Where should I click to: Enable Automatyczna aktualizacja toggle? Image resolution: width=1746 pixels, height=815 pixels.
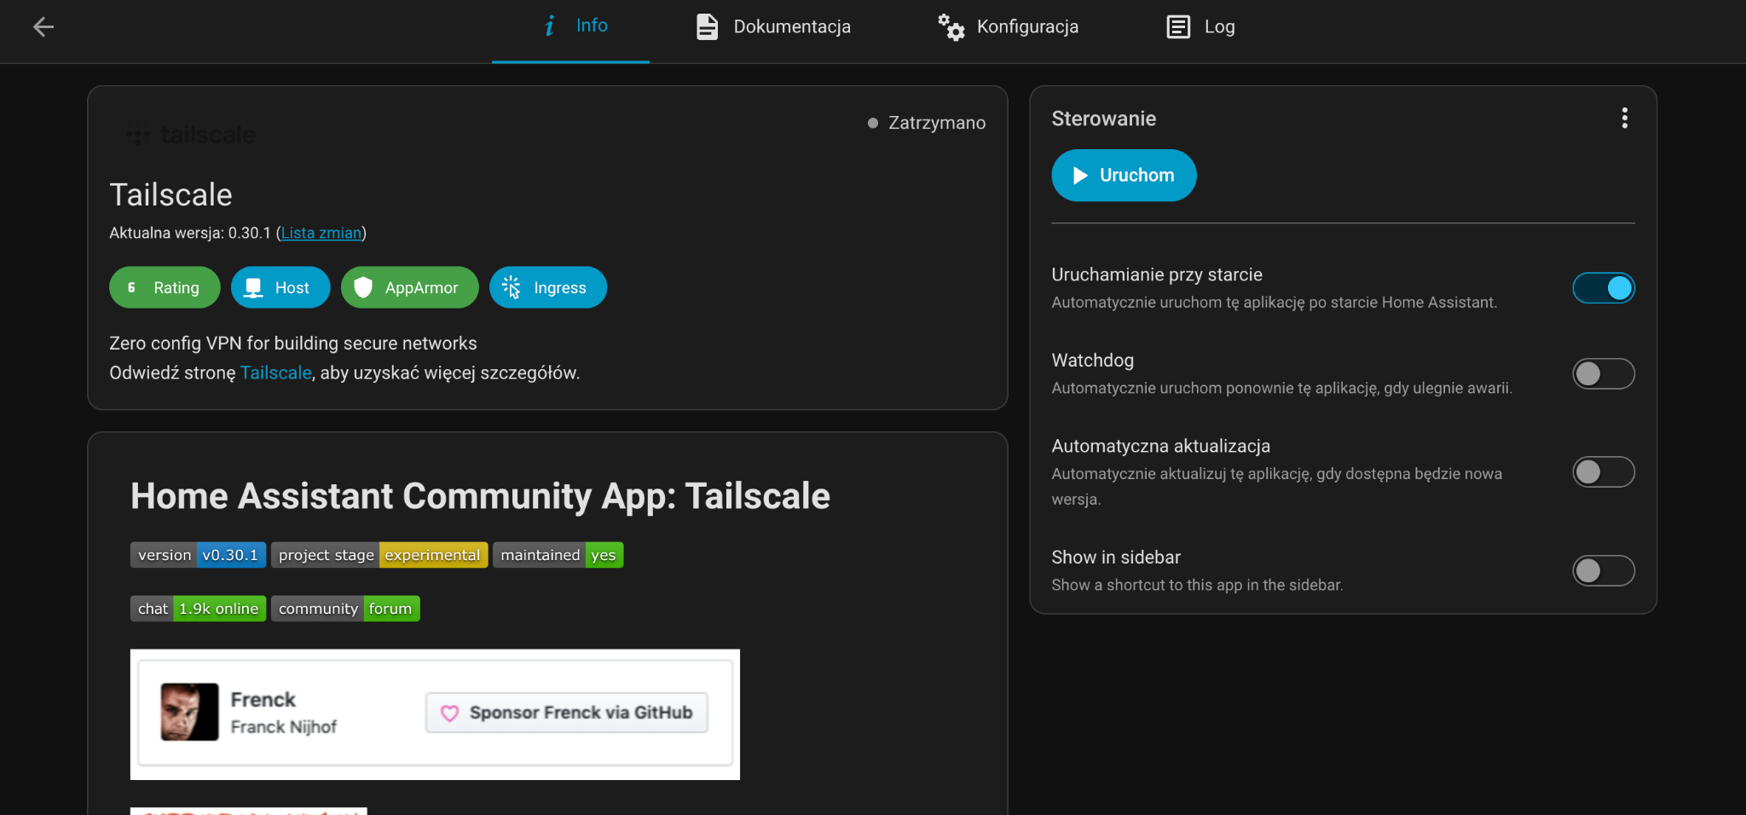[1603, 471]
